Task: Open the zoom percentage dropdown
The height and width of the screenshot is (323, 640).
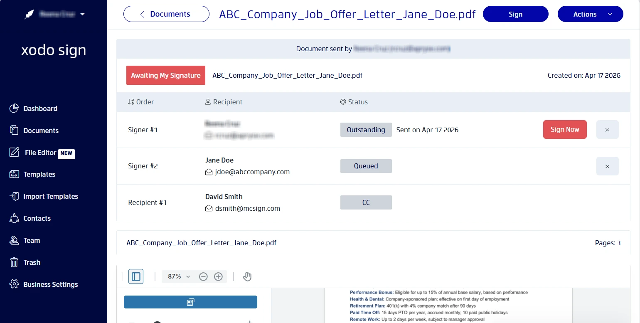Action: point(178,276)
